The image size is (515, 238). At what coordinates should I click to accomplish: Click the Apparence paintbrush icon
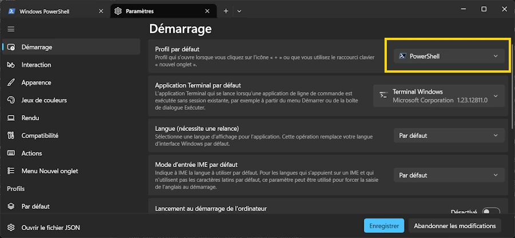(x=11, y=82)
